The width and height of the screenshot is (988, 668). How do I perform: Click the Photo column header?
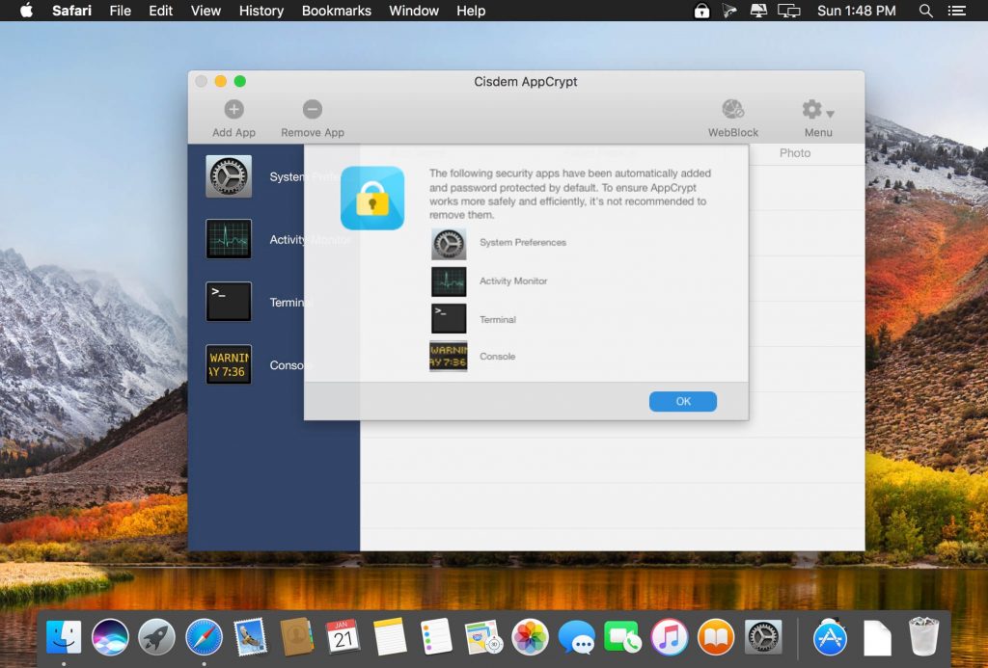tap(795, 152)
